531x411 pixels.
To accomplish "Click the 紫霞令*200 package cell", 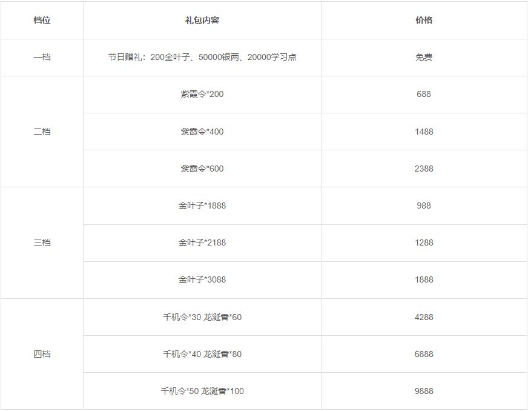I will pyautogui.click(x=202, y=95).
